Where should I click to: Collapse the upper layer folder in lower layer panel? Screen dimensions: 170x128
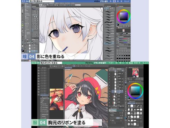113,77
